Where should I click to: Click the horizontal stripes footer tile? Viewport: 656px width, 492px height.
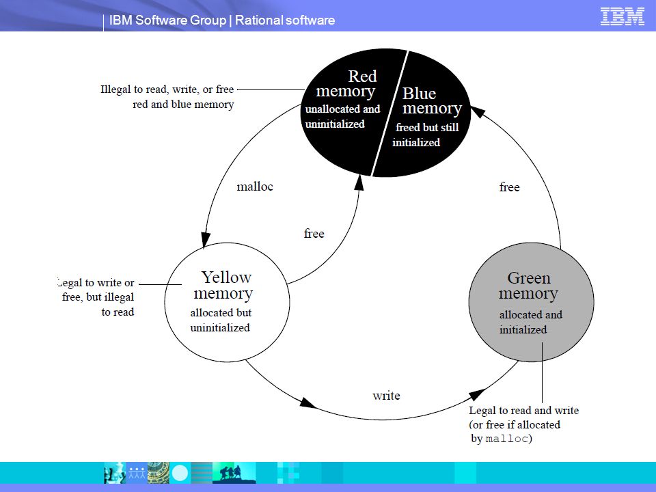[x=202, y=473]
